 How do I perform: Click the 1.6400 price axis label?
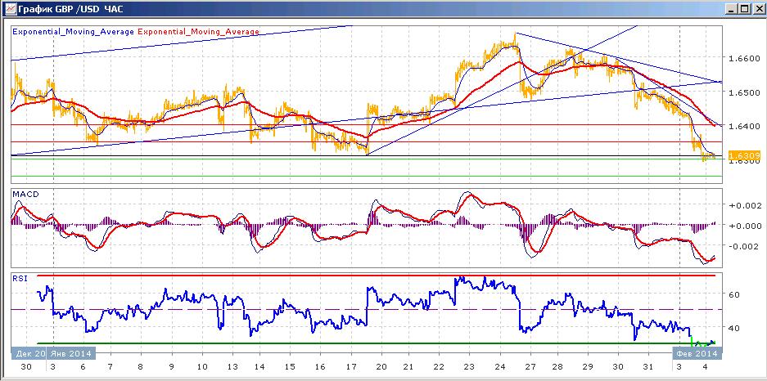click(743, 126)
